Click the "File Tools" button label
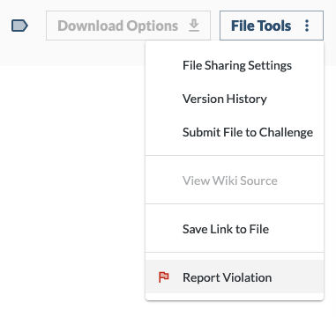The height and width of the screenshot is (317, 336). (261, 26)
